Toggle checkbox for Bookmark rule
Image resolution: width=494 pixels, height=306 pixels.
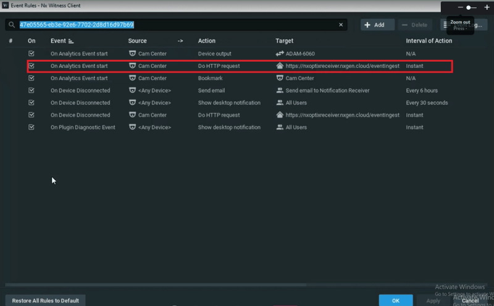[31, 78]
